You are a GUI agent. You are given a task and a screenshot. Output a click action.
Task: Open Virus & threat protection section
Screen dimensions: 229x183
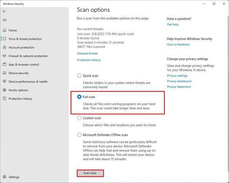click(25, 39)
